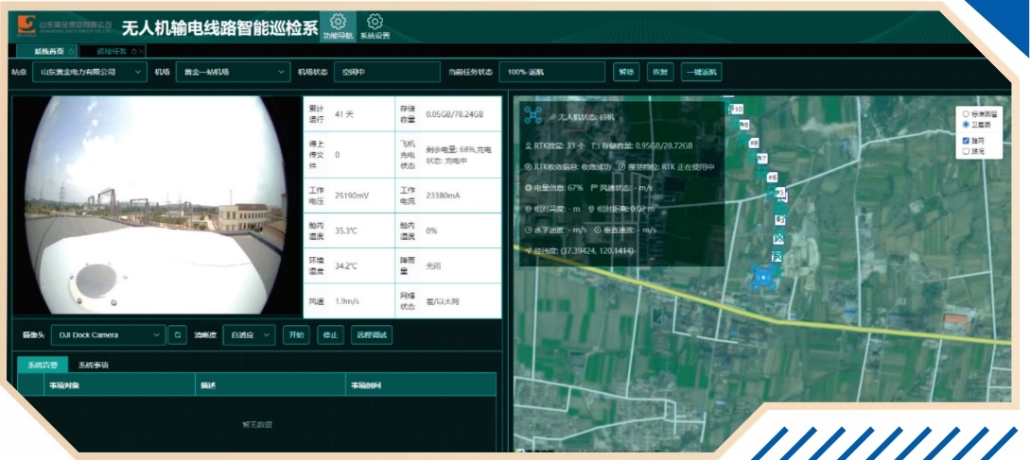Click the 暂停 button

click(x=626, y=72)
